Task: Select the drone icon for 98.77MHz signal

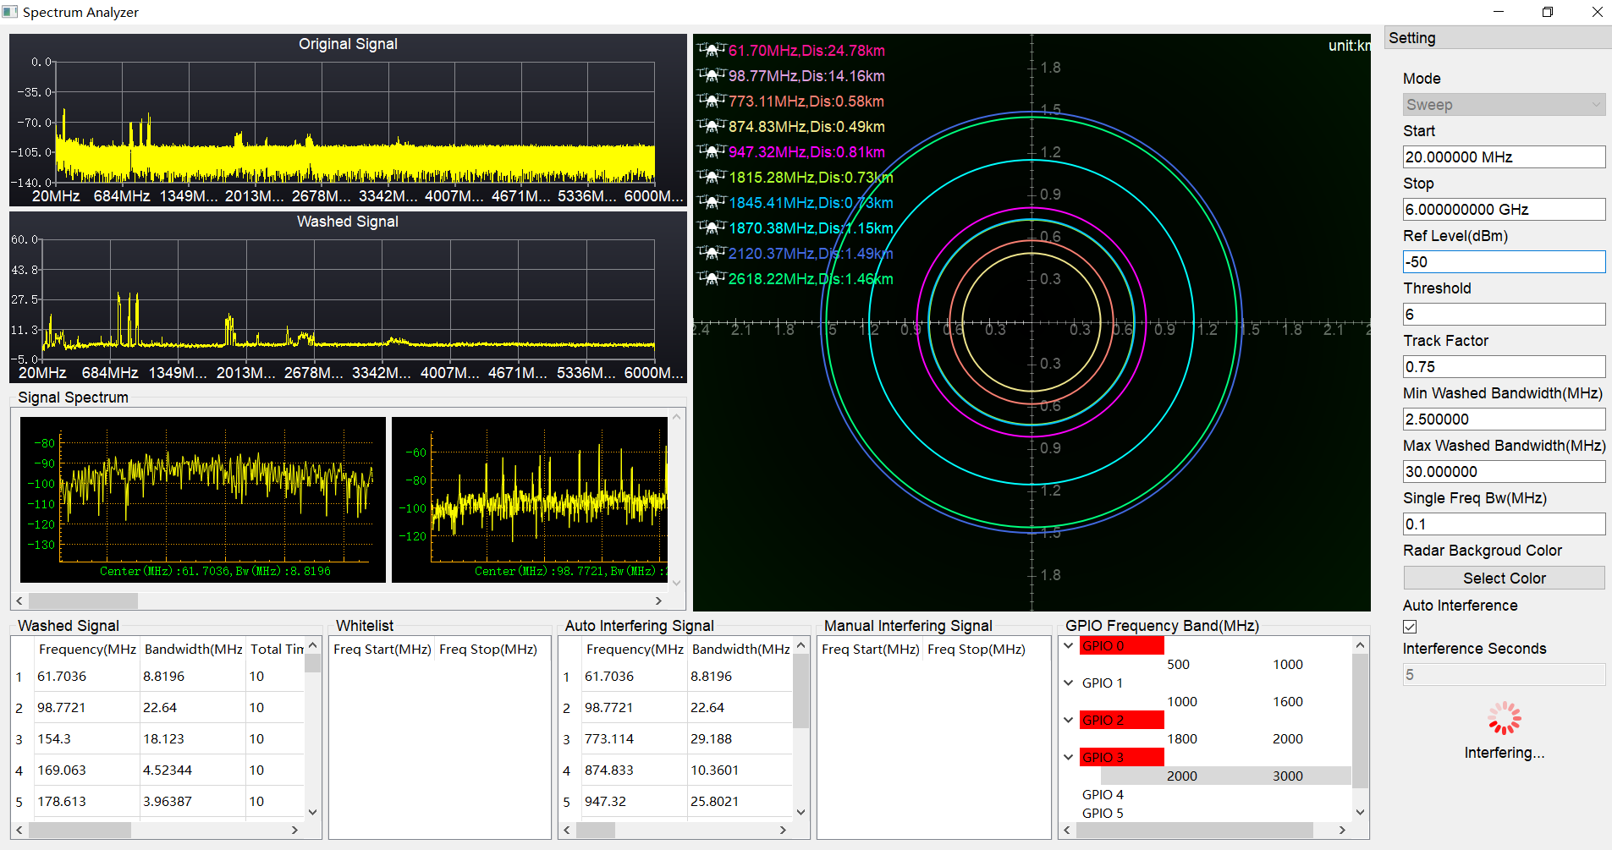Action: tap(712, 76)
